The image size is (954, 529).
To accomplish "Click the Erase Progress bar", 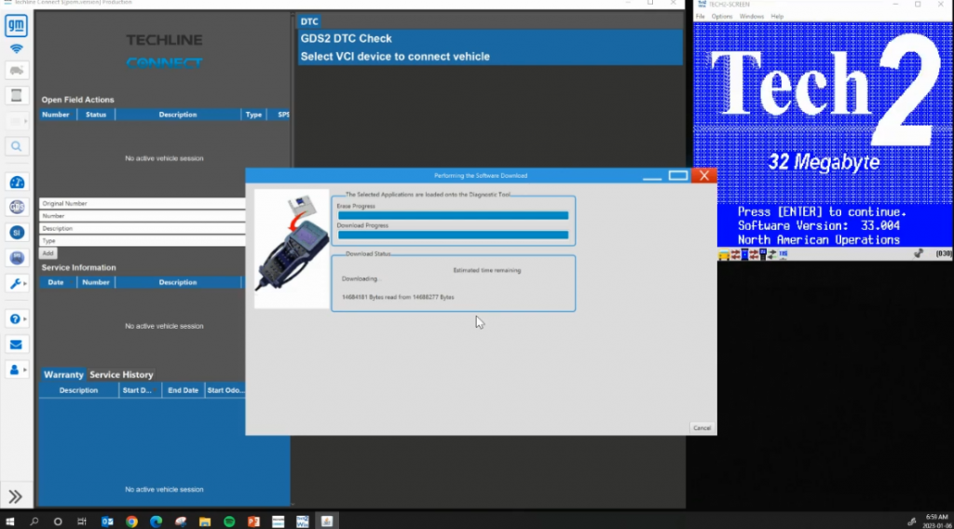I will pyautogui.click(x=454, y=215).
